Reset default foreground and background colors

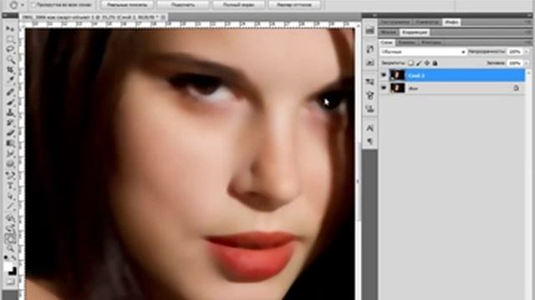(x=6, y=257)
